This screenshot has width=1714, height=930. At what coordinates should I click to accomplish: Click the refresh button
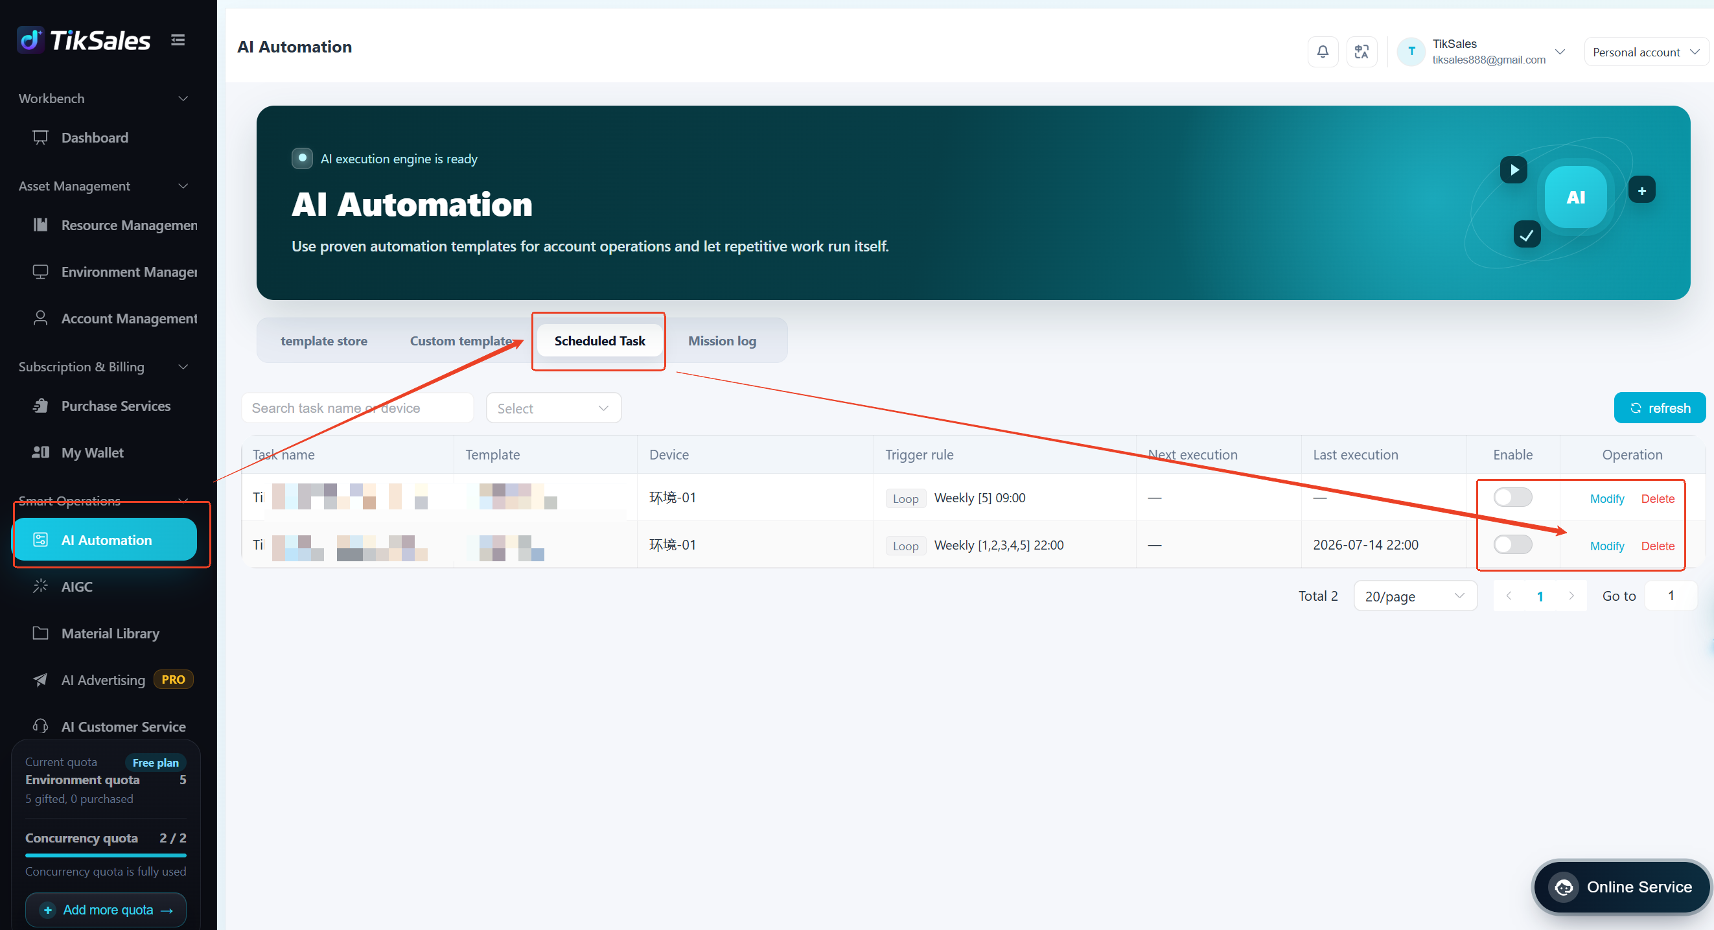pos(1660,408)
